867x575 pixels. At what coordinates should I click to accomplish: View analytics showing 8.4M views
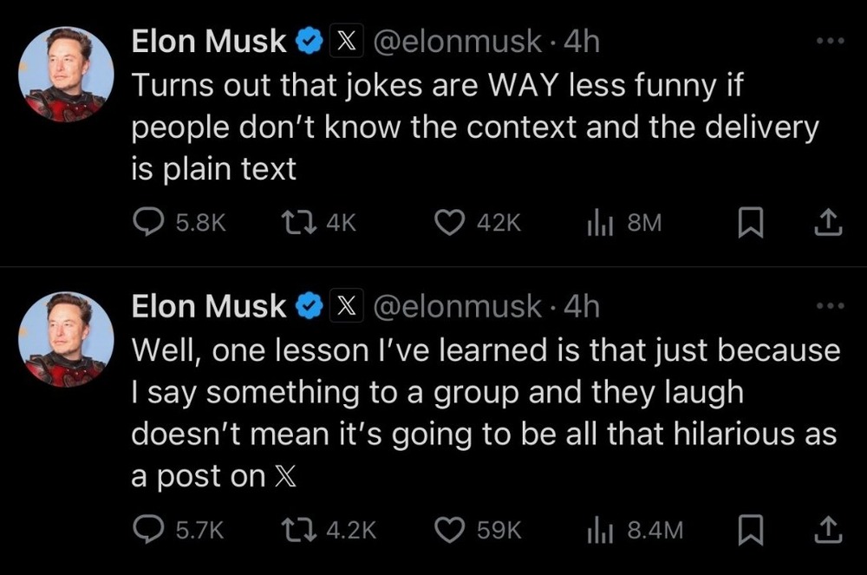[600, 529]
